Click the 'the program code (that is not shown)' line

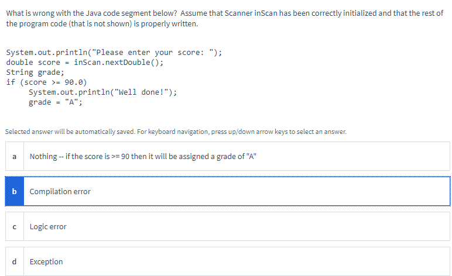click(102, 23)
